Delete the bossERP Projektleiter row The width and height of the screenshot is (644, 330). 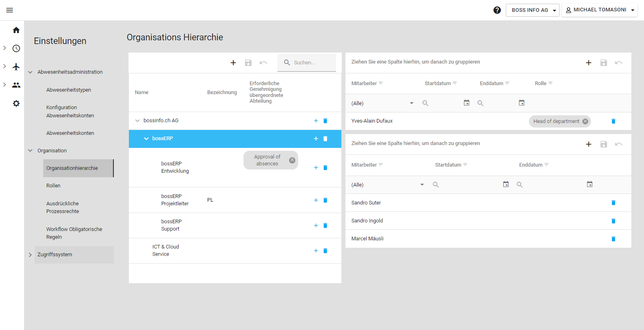(325, 200)
